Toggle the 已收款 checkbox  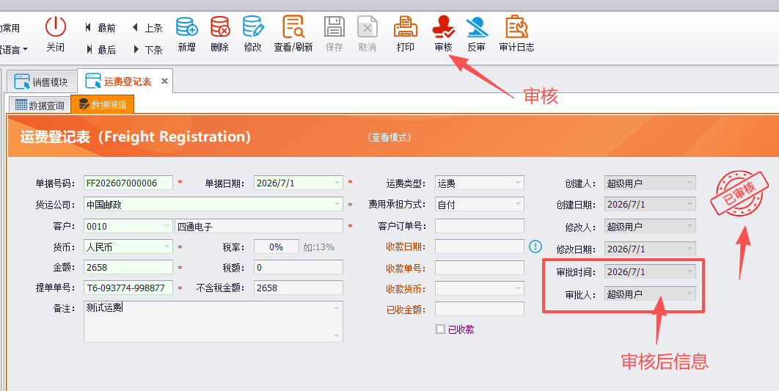tap(440, 329)
